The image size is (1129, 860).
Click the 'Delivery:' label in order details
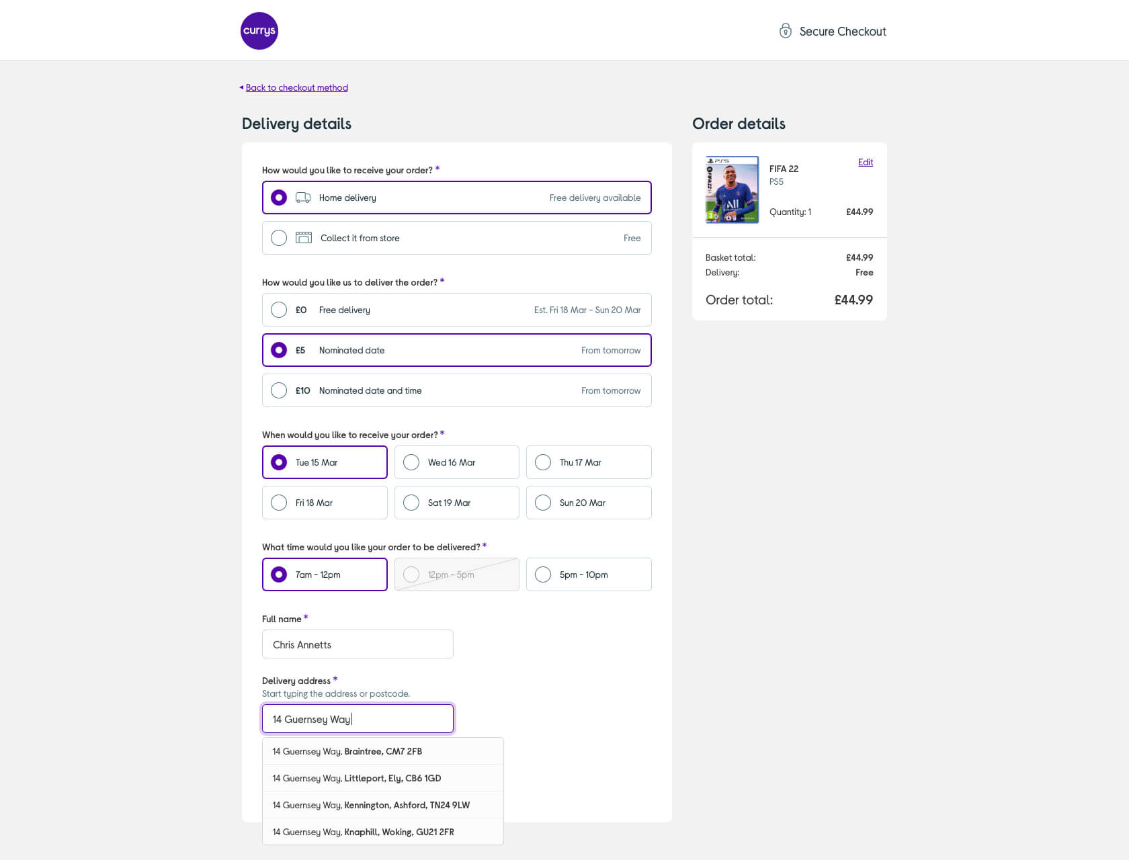[x=722, y=272]
